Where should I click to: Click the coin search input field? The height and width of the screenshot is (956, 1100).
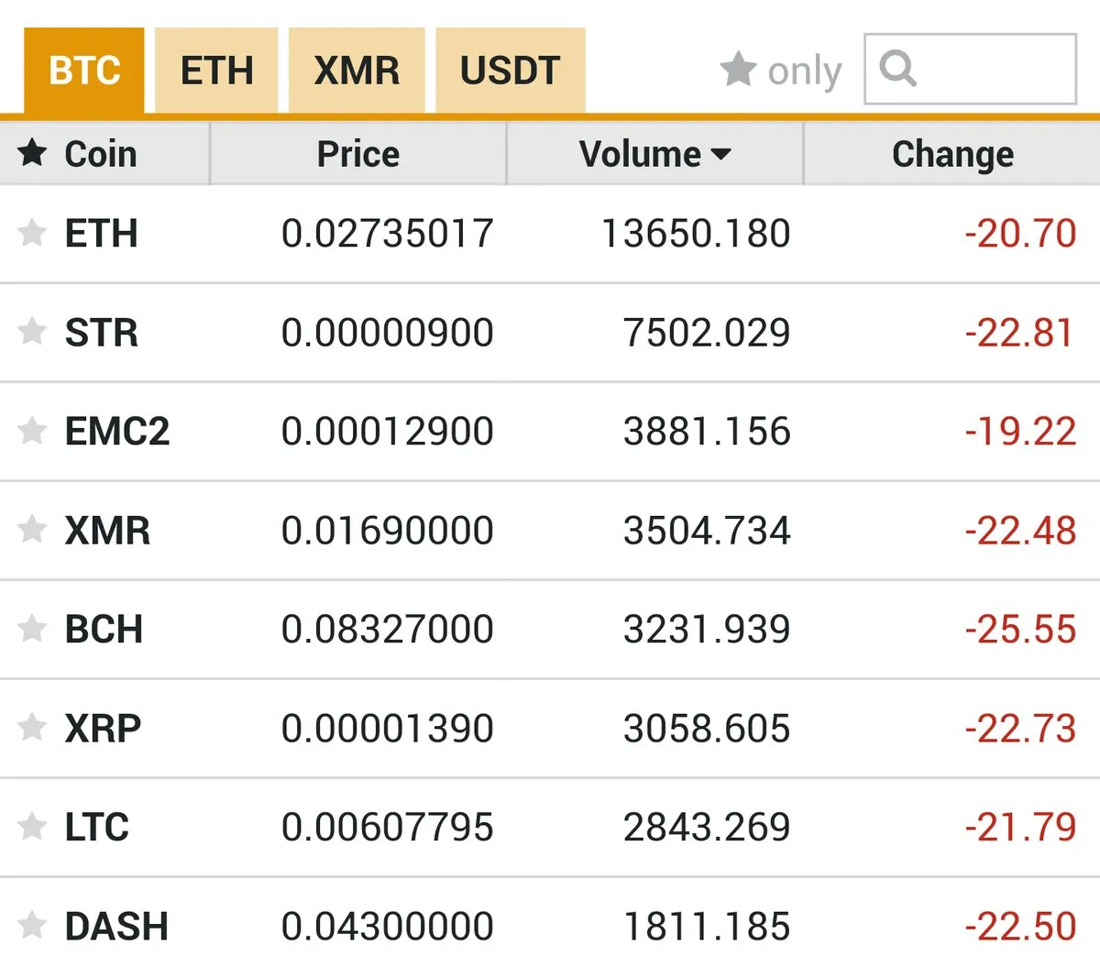pos(970,69)
